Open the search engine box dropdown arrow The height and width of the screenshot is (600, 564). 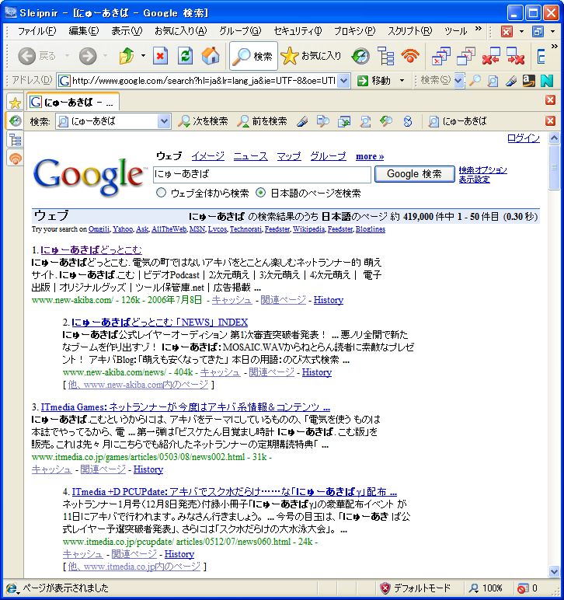click(458, 81)
